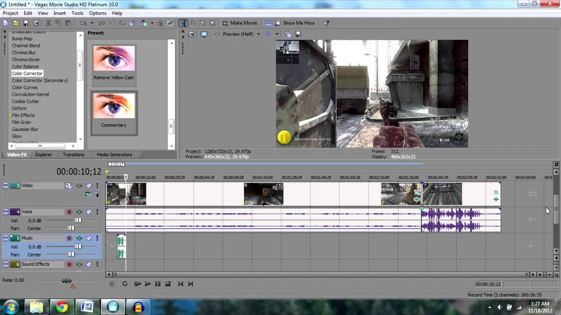This screenshot has height=315, width=561.
Task: Click the Loop Playback button
Action: coord(125,283)
